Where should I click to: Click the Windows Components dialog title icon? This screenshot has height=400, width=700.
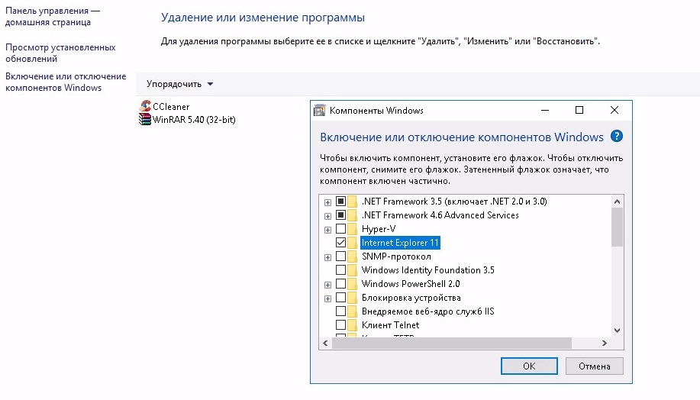pyautogui.click(x=320, y=110)
